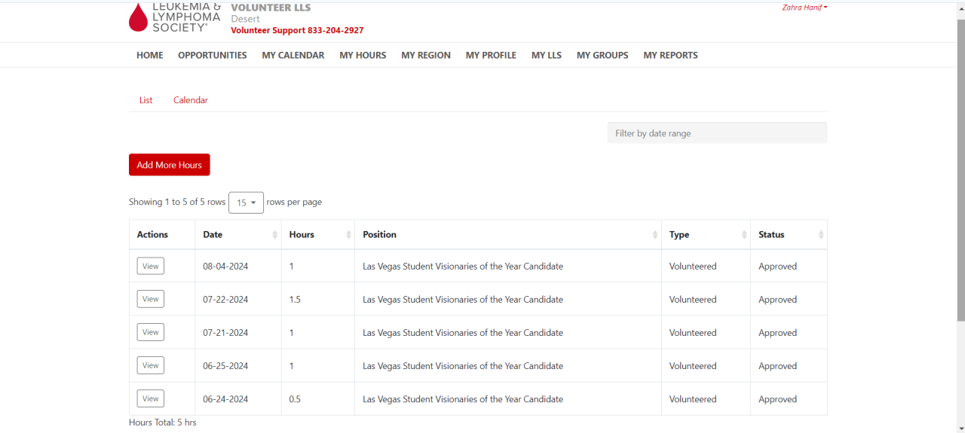Screen dimensions: 965x433
Task: Sort table by Type column arrows
Action: pos(744,235)
